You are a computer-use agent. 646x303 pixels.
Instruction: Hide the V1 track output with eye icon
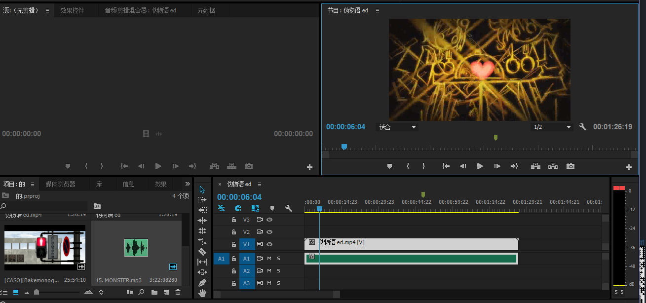[269, 244]
